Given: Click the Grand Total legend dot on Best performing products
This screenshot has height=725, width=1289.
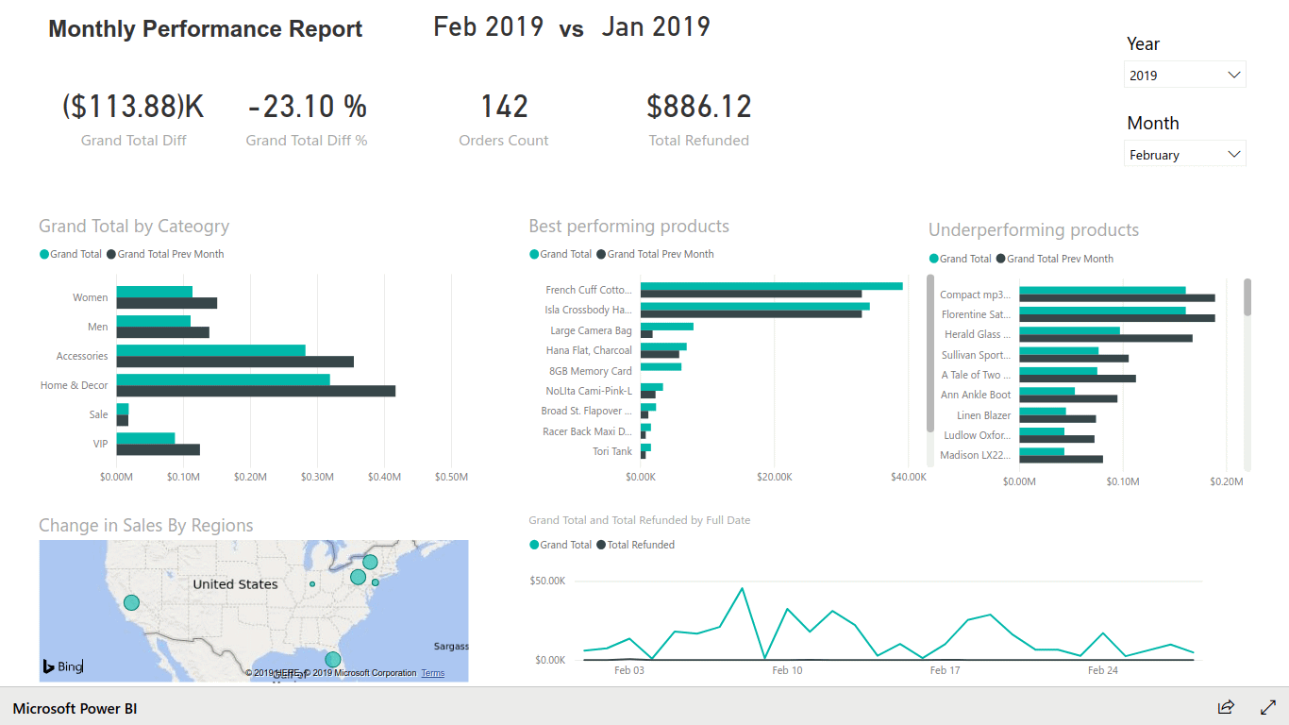Looking at the screenshot, I should [x=534, y=254].
